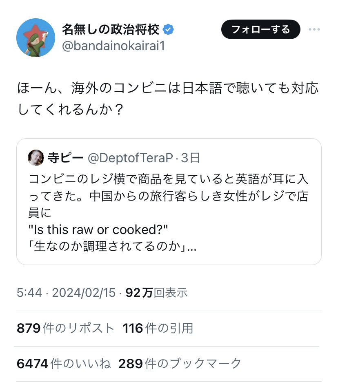Open the three-dot more options menu

tap(314, 29)
